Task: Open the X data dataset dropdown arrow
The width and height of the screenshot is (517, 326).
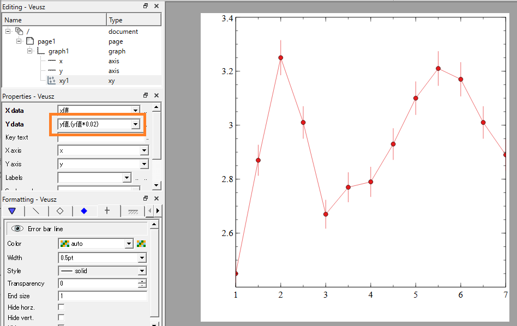Action: [135, 110]
